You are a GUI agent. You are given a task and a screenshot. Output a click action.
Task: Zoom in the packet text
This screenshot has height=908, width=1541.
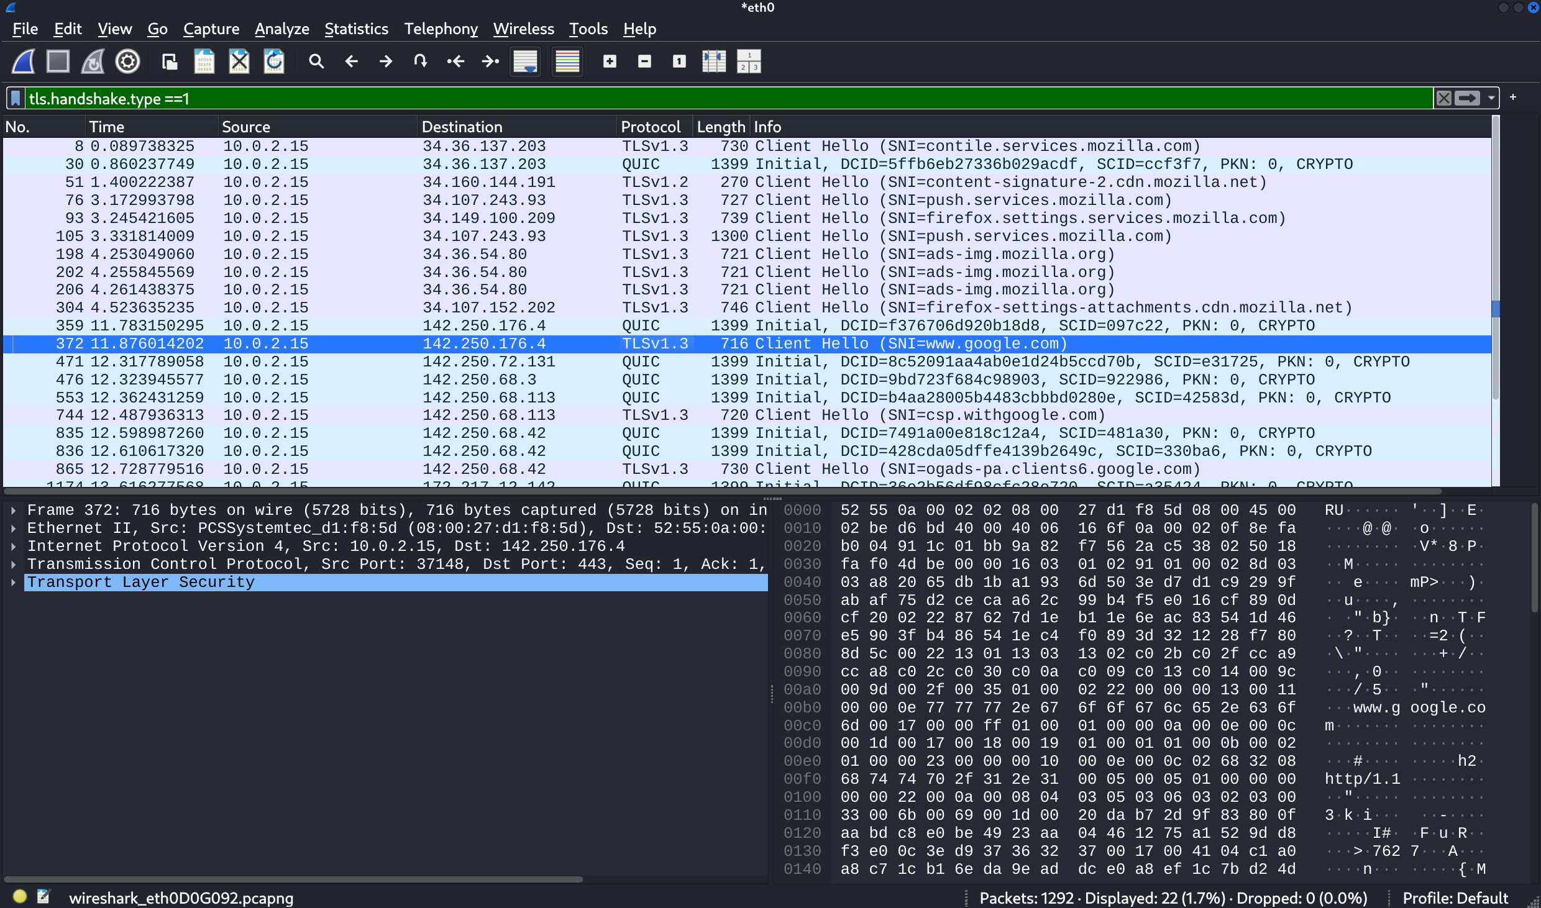click(610, 61)
